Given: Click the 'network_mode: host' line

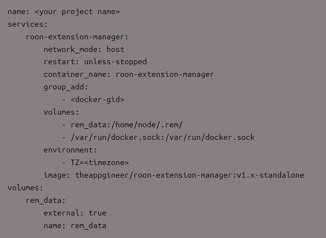Looking at the screenshot, I should click(x=84, y=50).
